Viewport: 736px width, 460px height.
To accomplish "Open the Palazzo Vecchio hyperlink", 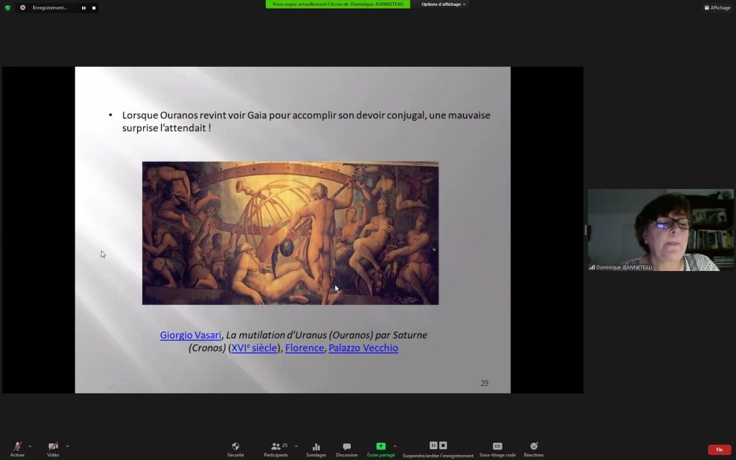I will click(x=363, y=348).
